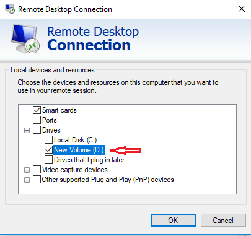Screen dimensions: 251x236
Task: Check Other supported Plug and Play devices
Action: [x=37, y=180]
